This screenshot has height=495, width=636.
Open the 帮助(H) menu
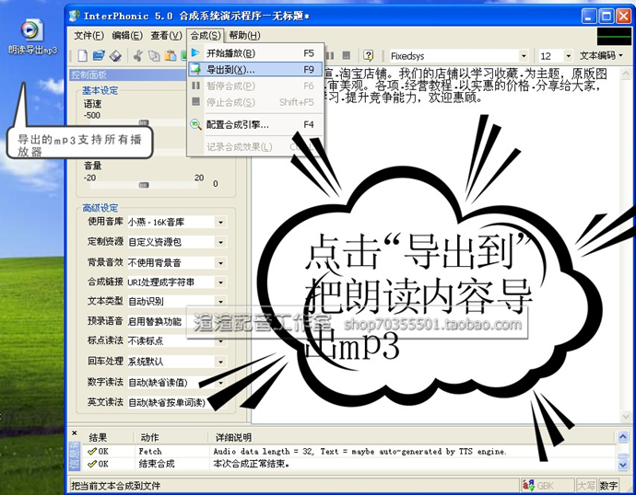point(244,36)
